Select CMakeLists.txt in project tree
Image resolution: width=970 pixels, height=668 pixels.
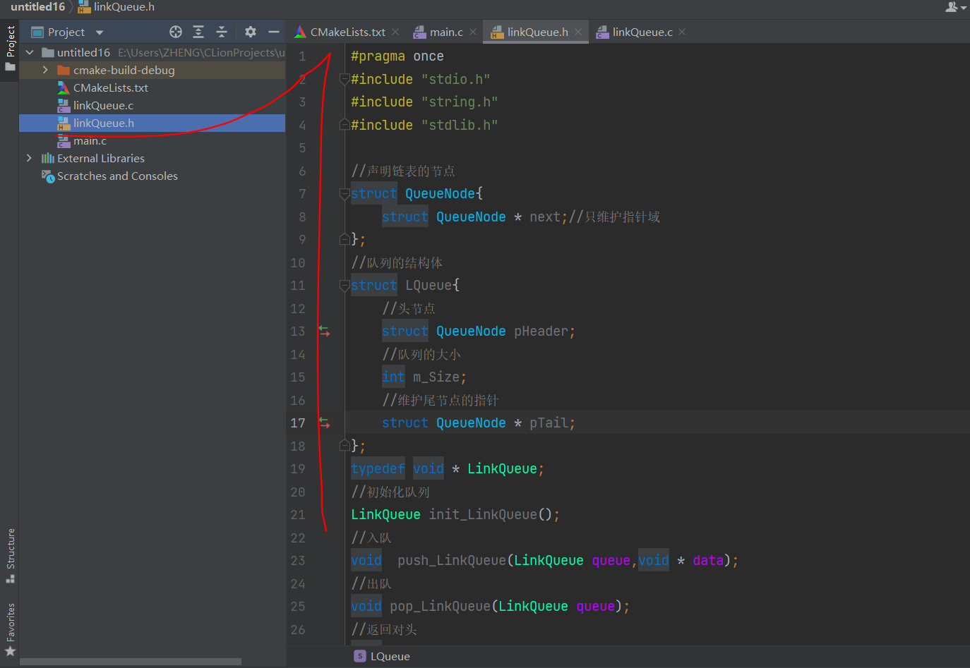pyautogui.click(x=152, y=87)
